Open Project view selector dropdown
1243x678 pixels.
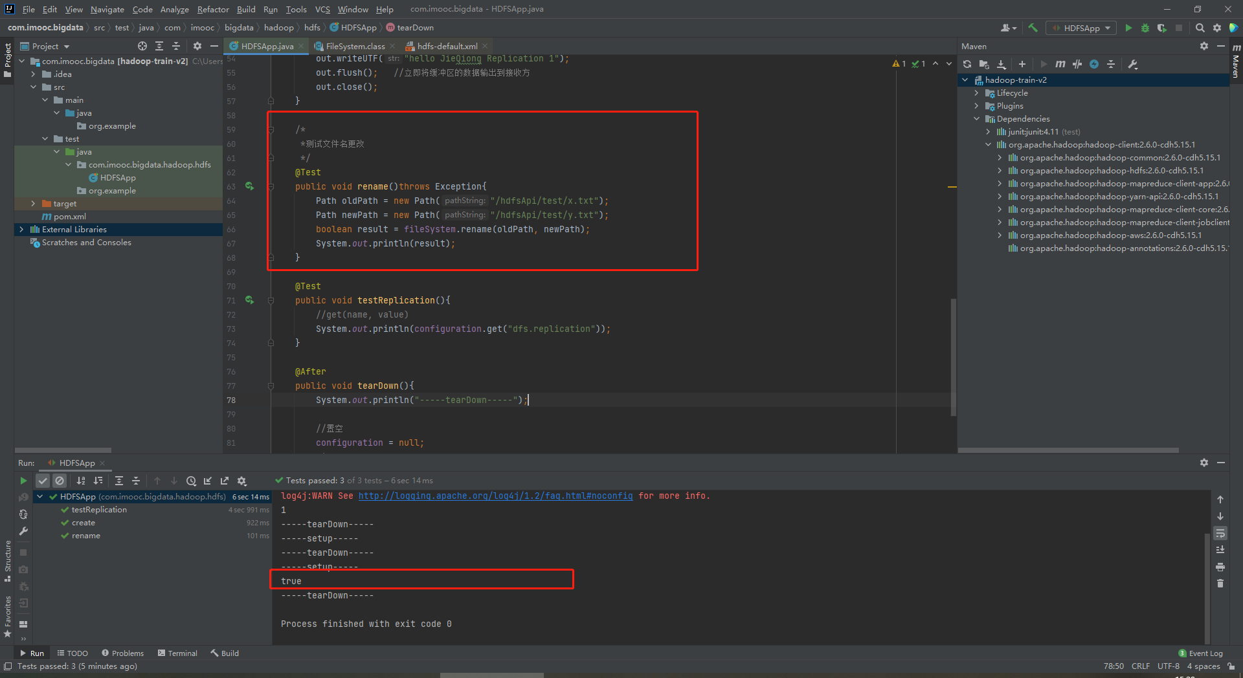tap(50, 46)
